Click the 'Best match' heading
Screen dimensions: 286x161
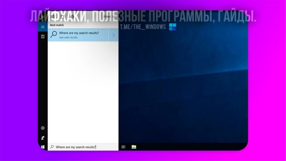[57, 25]
